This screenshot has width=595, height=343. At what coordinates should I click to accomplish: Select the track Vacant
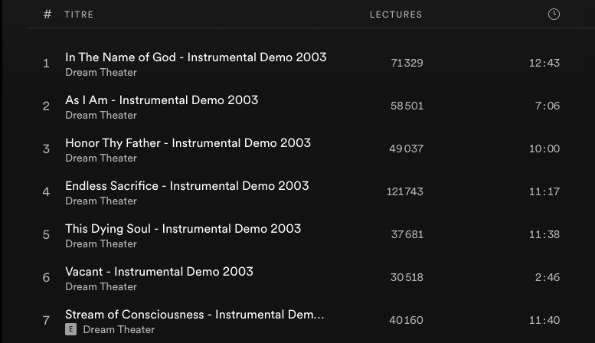coord(159,272)
